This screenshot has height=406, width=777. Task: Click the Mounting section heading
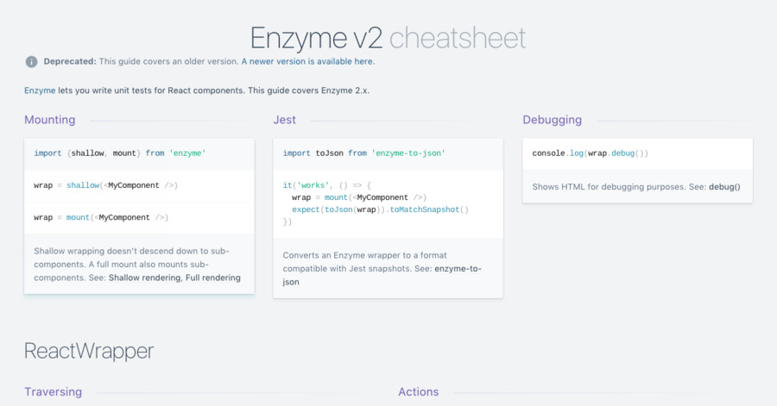[x=50, y=120]
